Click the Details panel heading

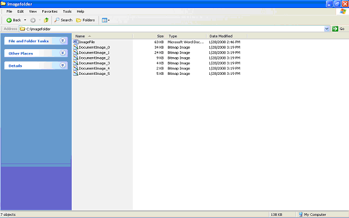pyautogui.click(x=16, y=66)
